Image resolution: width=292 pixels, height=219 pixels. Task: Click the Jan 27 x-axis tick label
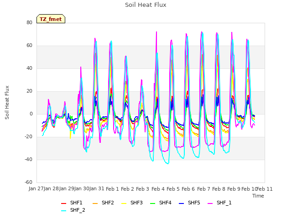(x=36, y=189)
